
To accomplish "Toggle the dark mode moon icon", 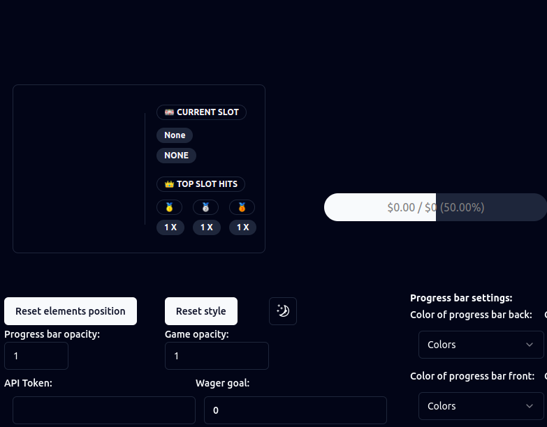I will [282, 311].
